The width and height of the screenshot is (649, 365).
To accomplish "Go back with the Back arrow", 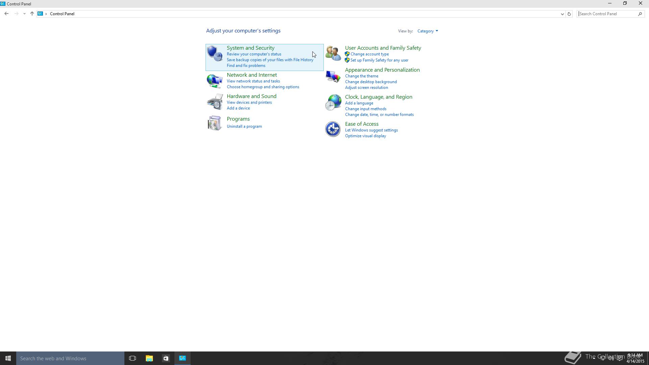I will 6,14.
